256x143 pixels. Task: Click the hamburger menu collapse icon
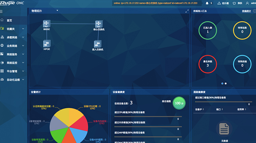2,11
